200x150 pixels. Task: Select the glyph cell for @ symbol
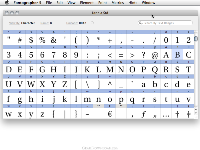(155, 54)
